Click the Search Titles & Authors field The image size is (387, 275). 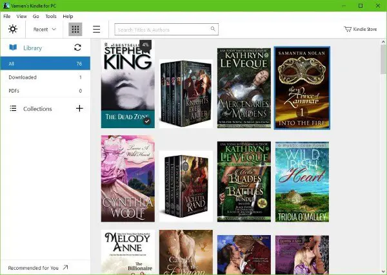pos(166,30)
